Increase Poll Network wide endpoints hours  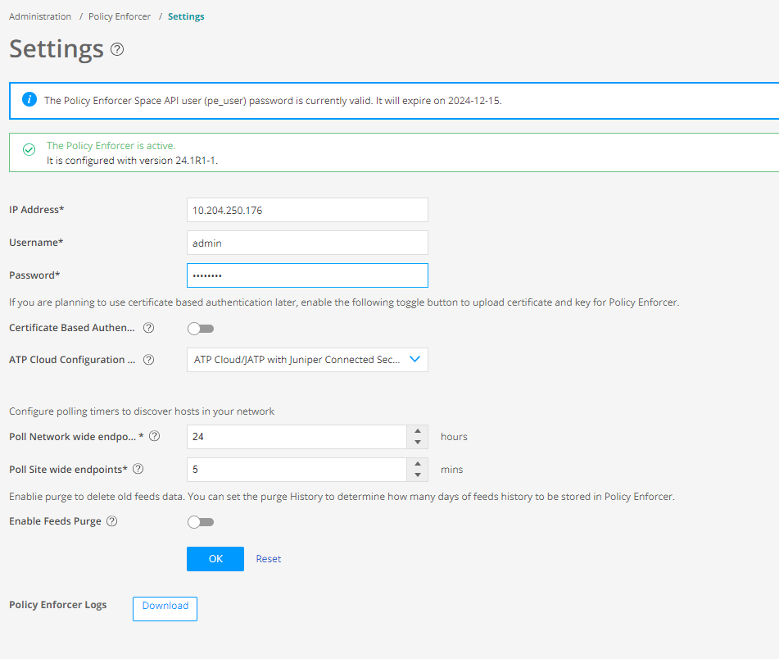[x=418, y=431]
